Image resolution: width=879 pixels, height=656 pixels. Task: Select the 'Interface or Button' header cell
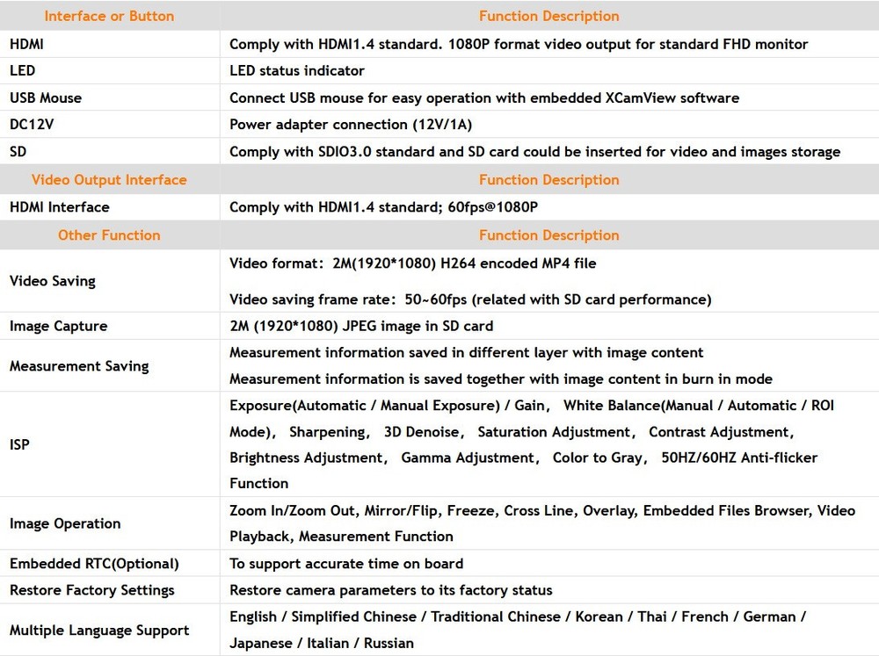coord(109,16)
